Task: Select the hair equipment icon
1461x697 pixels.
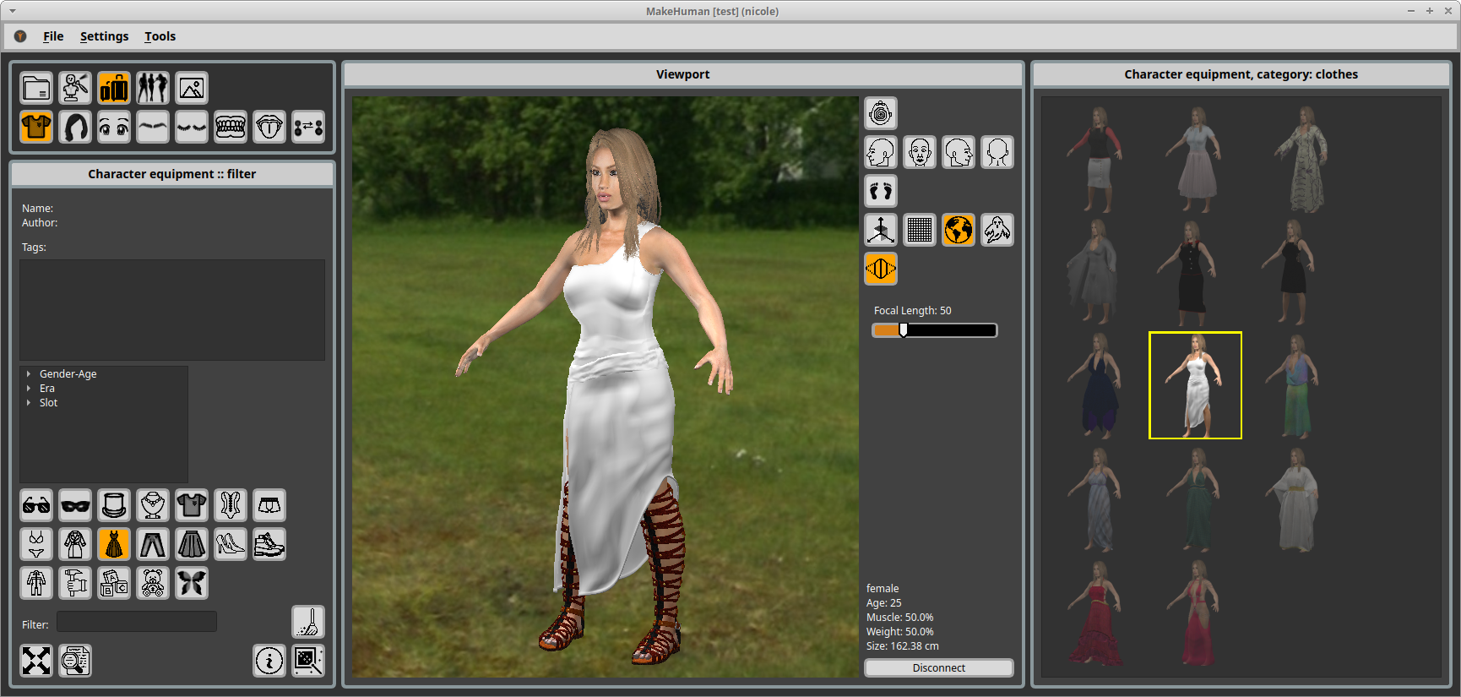Action: pos(75,127)
